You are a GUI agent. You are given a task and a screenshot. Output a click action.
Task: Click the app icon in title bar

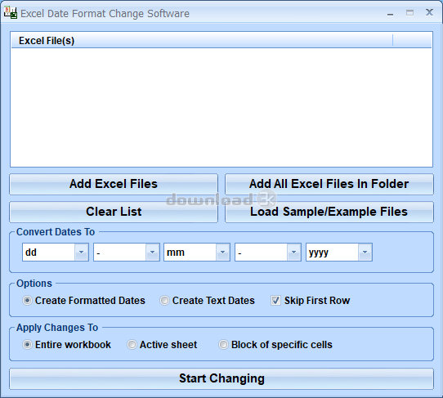11,13
